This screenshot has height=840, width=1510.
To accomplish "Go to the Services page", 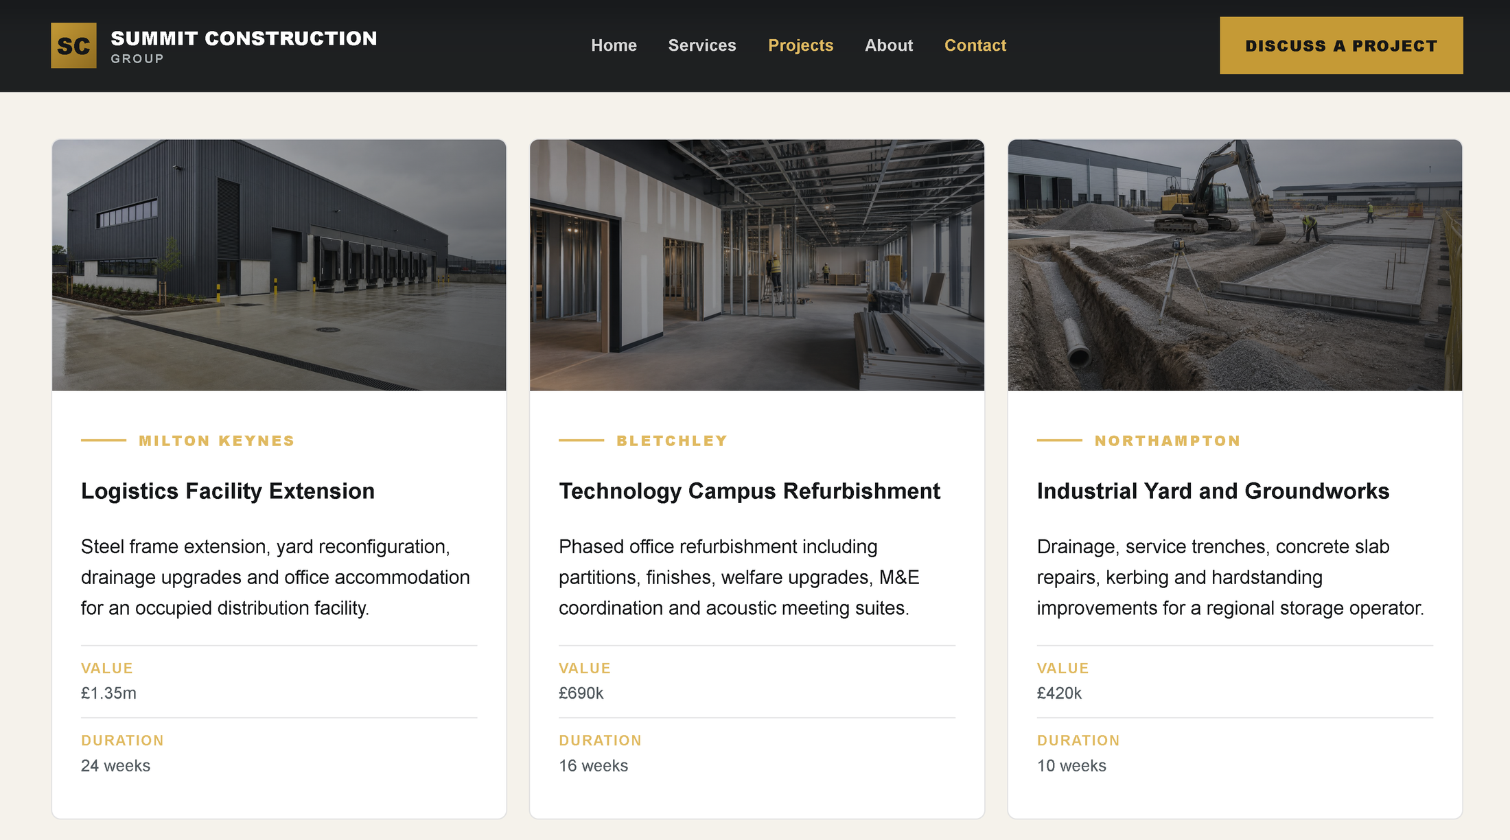I will click(702, 45).
